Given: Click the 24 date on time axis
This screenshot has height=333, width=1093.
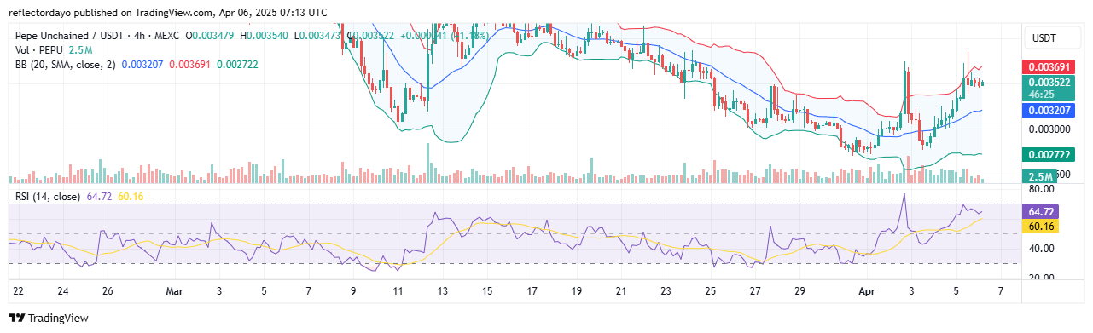Looking at the screenshot, I should tap(63, 291).
